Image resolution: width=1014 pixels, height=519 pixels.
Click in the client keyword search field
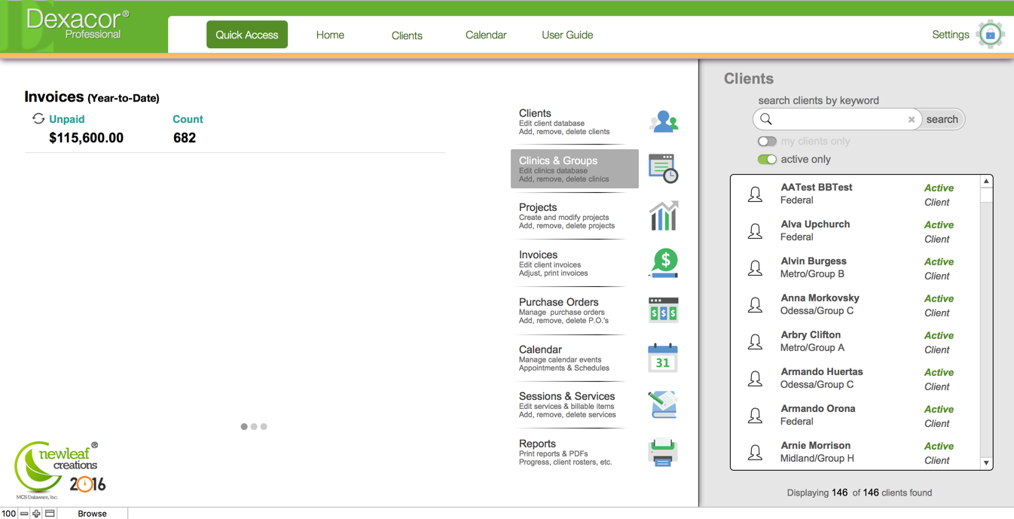[x=838, y=119]
